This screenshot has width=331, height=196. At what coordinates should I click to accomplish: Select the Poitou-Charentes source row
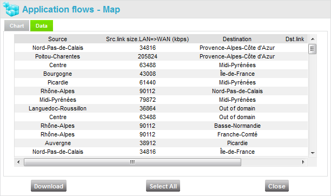coord(161,56)
